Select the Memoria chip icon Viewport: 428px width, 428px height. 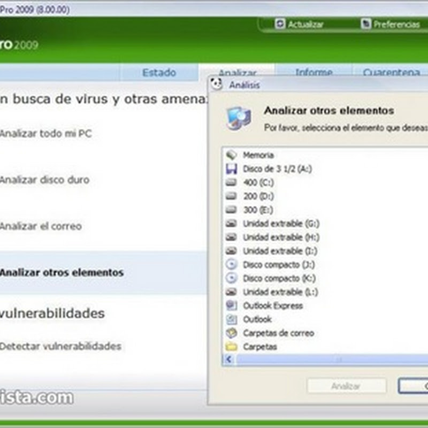click(231, 155)
